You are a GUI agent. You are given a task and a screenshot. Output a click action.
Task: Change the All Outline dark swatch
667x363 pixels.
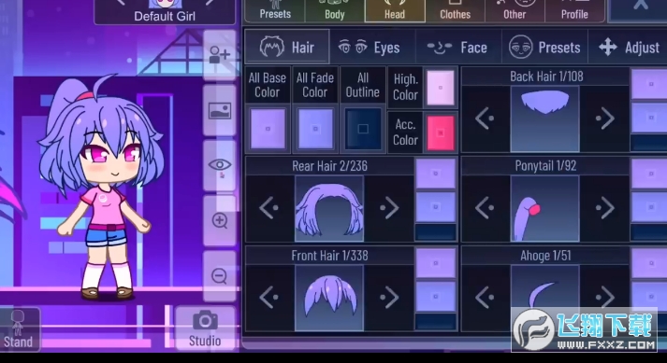363,129
